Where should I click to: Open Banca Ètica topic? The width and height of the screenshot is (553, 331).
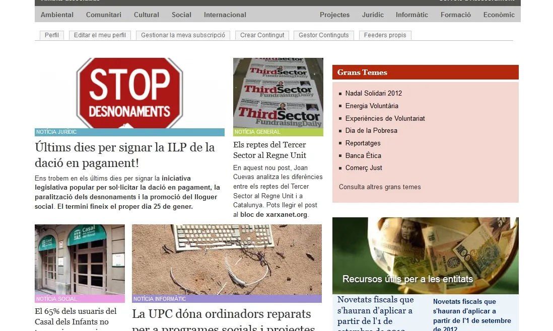click(363, 155)
